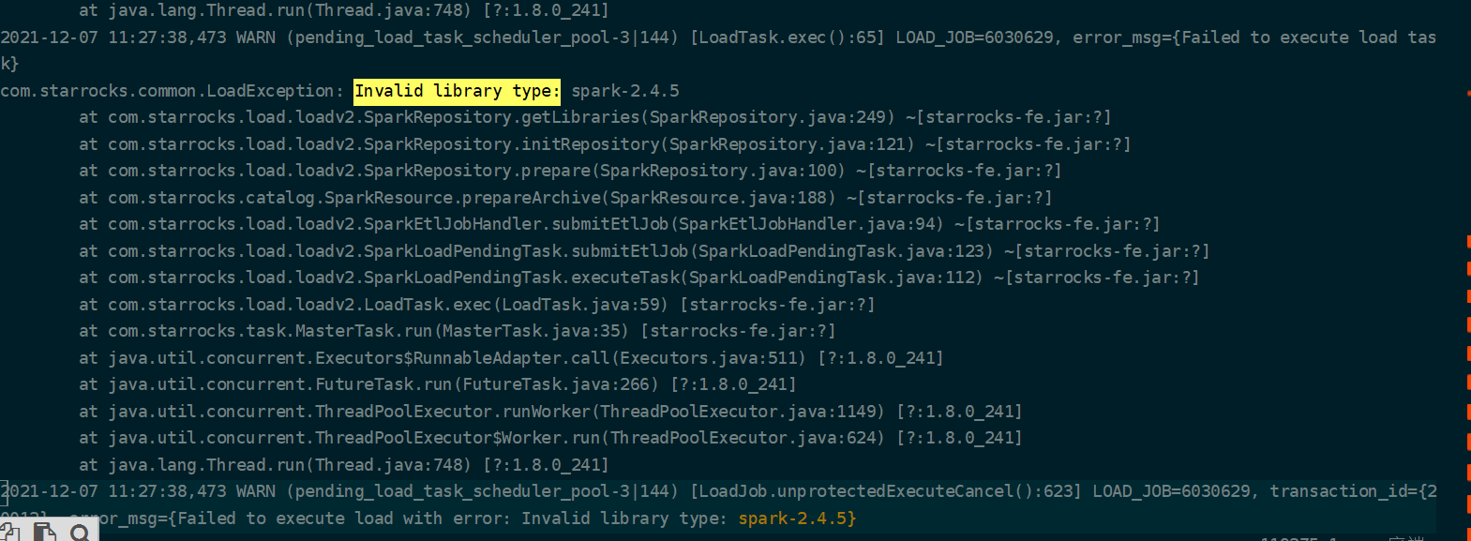This screenshot has height=541, width=1471.
Task: Click the highlighted 'Invalid library type:' match
Action: pos(457,91)
